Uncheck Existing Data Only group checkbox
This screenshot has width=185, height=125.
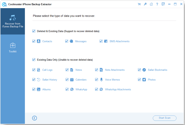(34, 59)
